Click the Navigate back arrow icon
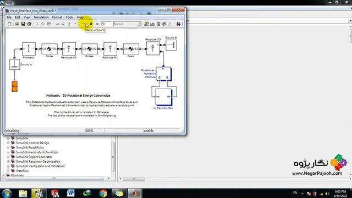352x198 pixels. (57, 24)
